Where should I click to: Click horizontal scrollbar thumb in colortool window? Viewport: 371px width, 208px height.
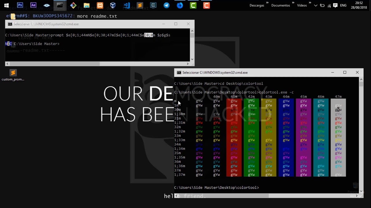click(223, 196)
